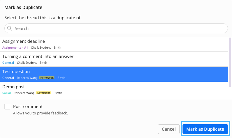Click the Assignments – A1 category tag
232x138 pixels.
point(15,47)
